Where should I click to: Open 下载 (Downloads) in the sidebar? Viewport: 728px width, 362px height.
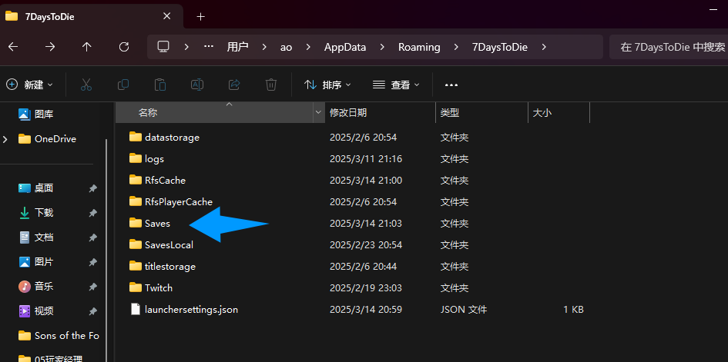[x=44, y=213]
